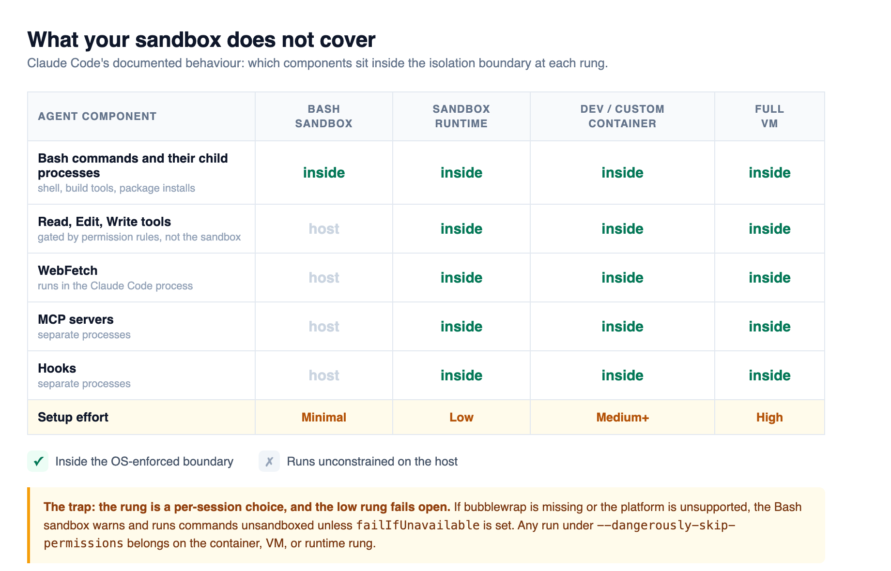The height and width of the screenshot is (571, 891).
Task: Click the bold 'The trap' warning sentence
Action: (x=247, y=507)
